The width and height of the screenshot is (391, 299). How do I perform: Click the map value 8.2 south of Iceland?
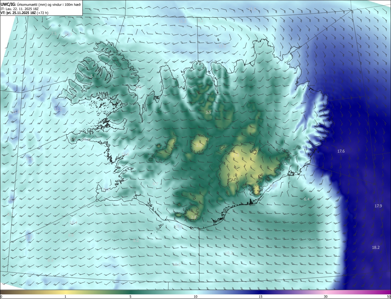[136, 241]
